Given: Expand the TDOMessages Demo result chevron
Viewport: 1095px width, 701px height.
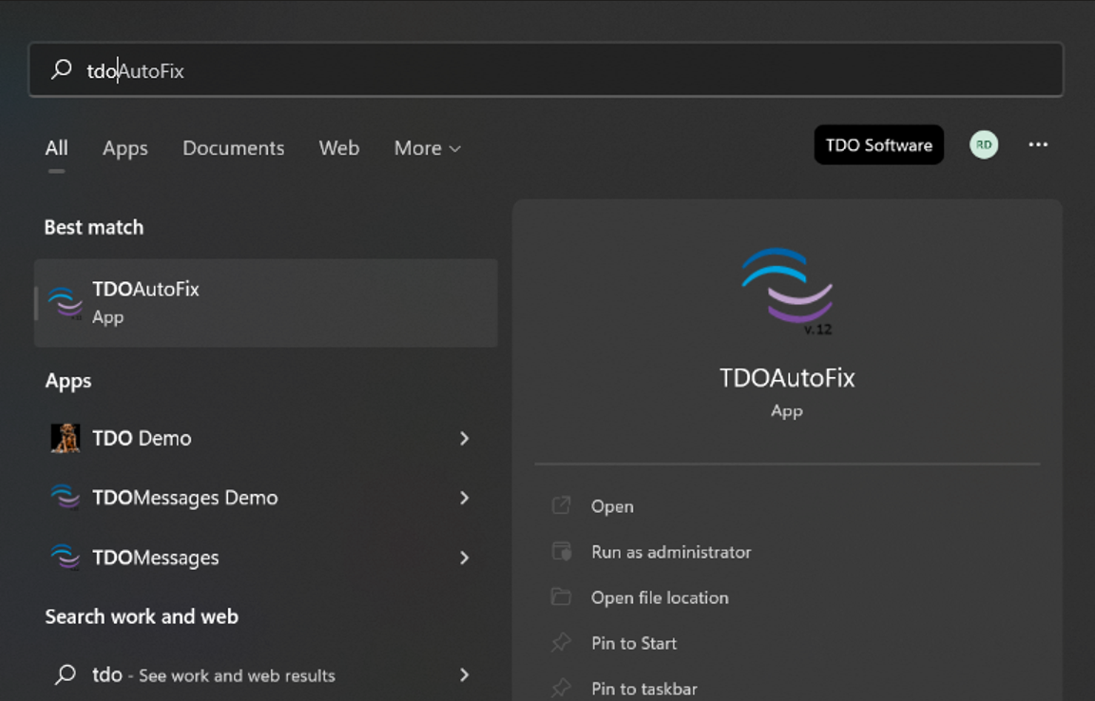Looking at the screenshot, I should 464,498.
